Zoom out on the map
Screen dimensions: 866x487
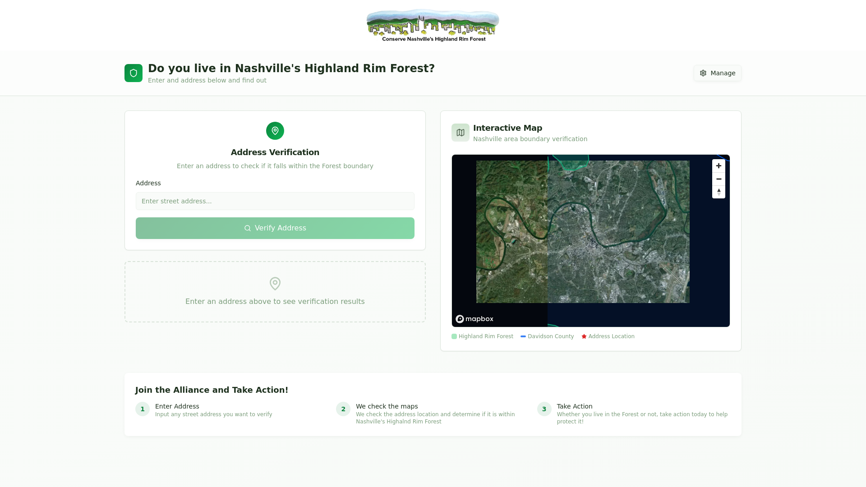[719, 179]
